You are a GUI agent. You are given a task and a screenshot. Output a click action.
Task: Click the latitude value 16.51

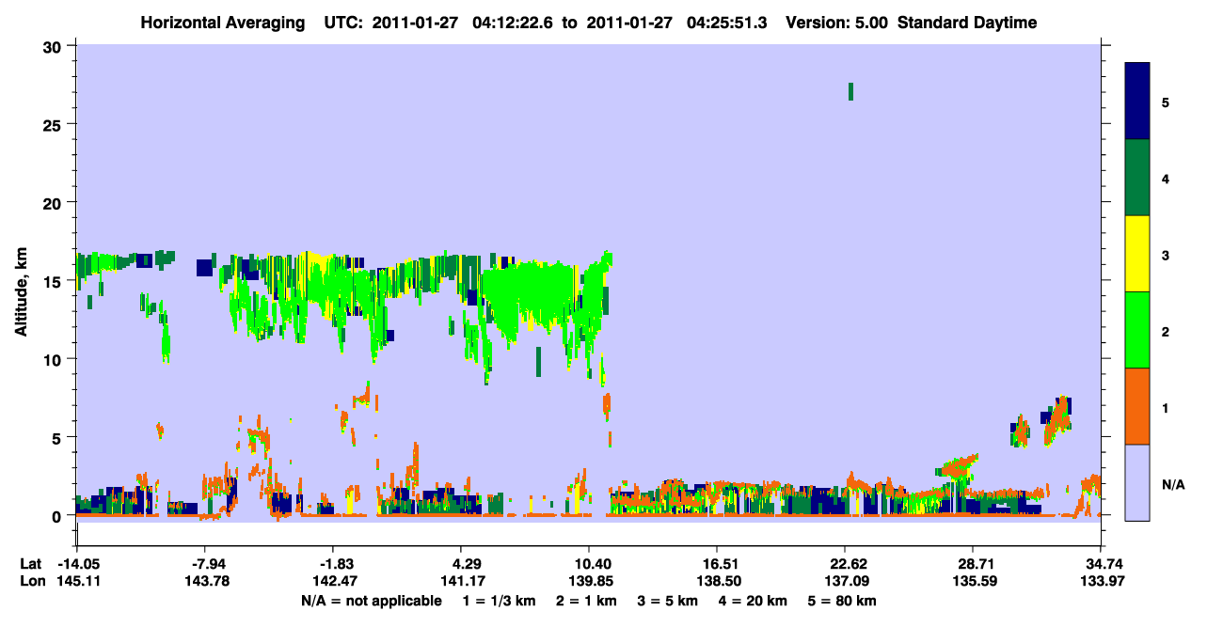coord(718,564)
